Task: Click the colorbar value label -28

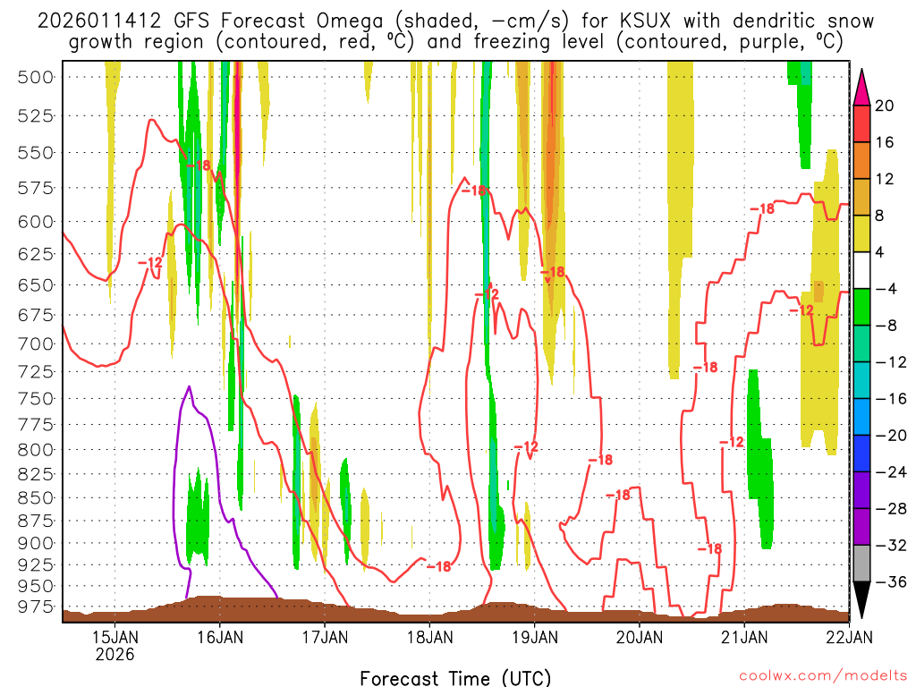Action: coord(890,509)
